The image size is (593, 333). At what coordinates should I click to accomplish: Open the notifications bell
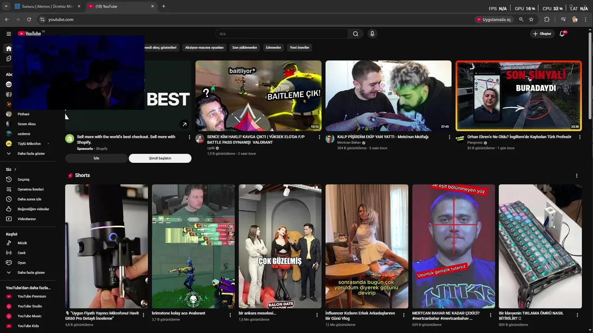562,34
